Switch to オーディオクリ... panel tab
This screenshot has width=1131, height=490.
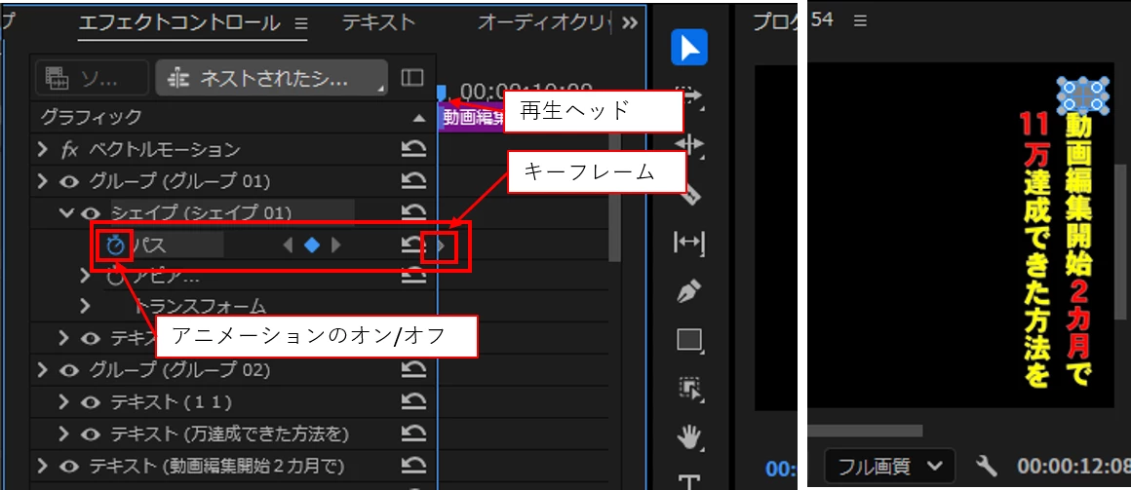[543, 23]
